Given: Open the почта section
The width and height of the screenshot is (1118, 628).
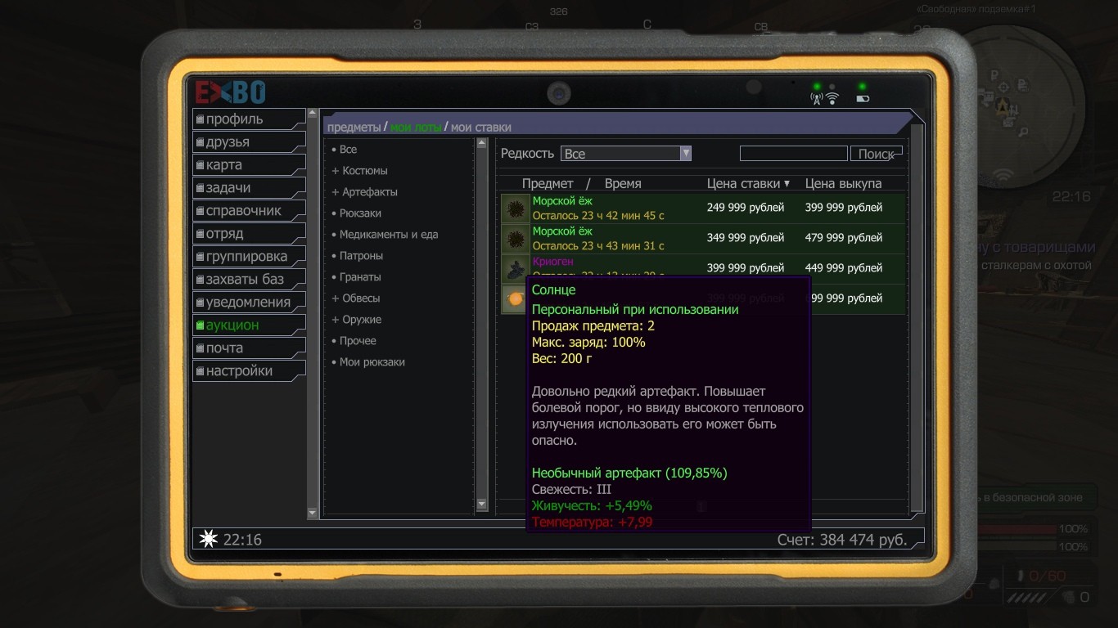Looking at the screenshot, I should pos(249,348).
